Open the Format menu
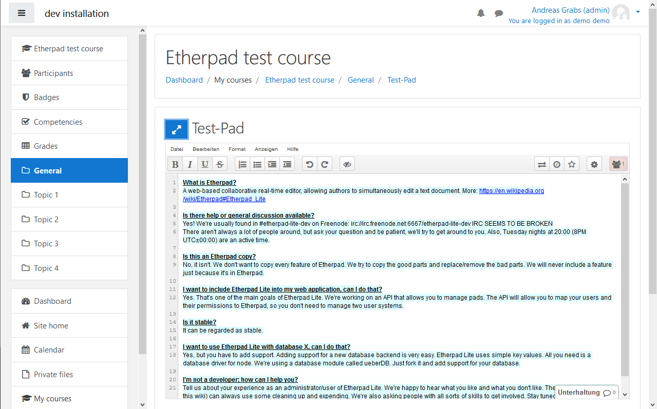 pyautogui.click(x=237, y=149)
